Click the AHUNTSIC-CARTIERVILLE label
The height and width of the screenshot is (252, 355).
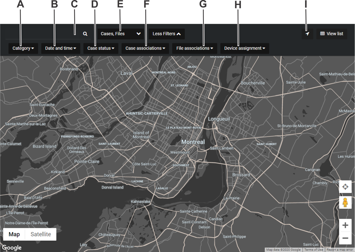coord(147,114)
